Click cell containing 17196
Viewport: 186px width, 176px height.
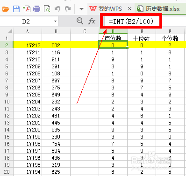28,158
